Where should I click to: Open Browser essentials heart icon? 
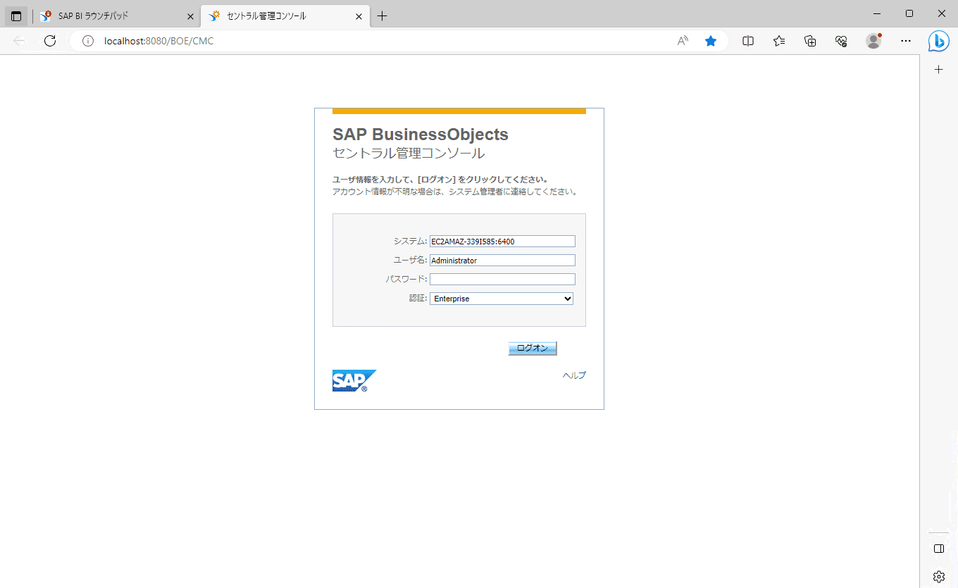point(841,41)
